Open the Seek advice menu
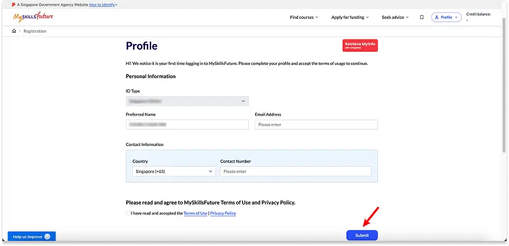Viewport: 509px width, 246px height. [395, 17]
